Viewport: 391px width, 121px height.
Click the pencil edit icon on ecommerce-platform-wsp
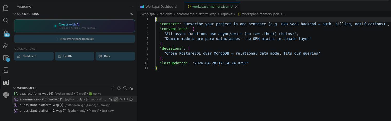tap(116, 99)
